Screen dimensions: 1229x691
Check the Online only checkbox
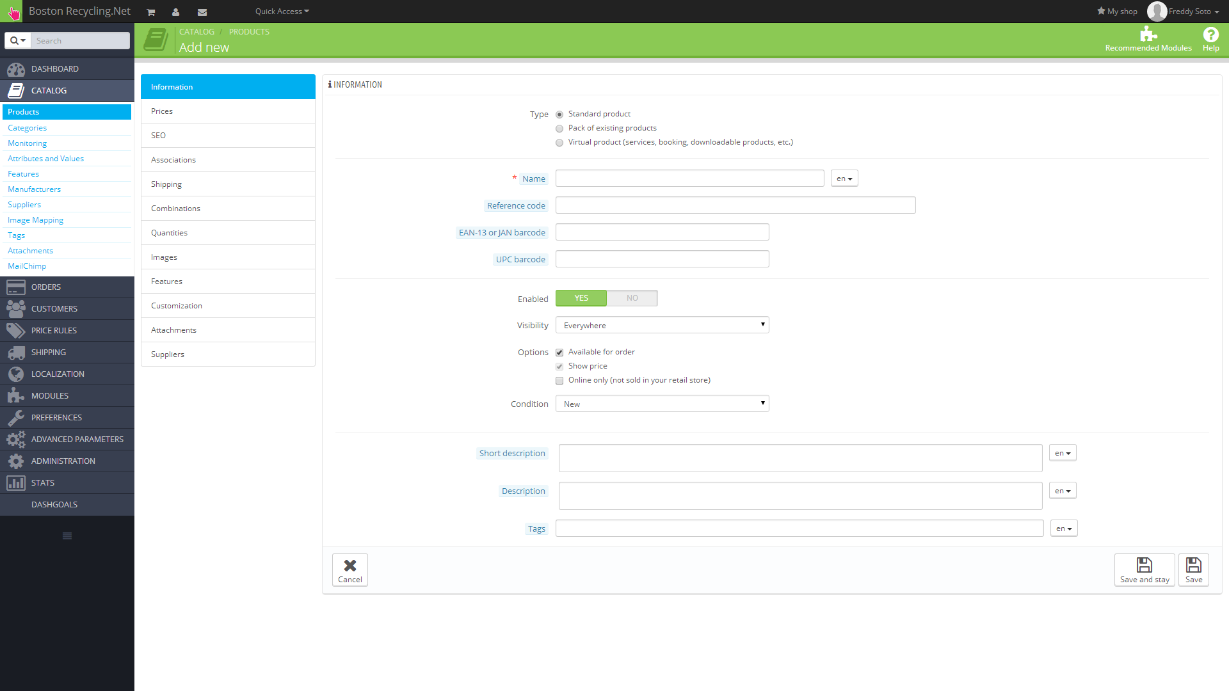pos(559,381)
